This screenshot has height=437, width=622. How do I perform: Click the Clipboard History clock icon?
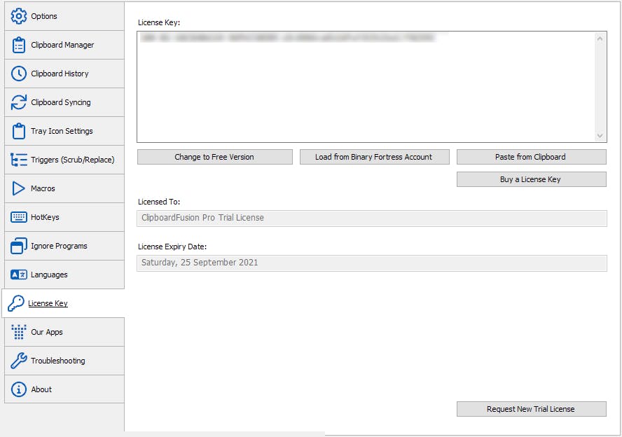(19, 74)
